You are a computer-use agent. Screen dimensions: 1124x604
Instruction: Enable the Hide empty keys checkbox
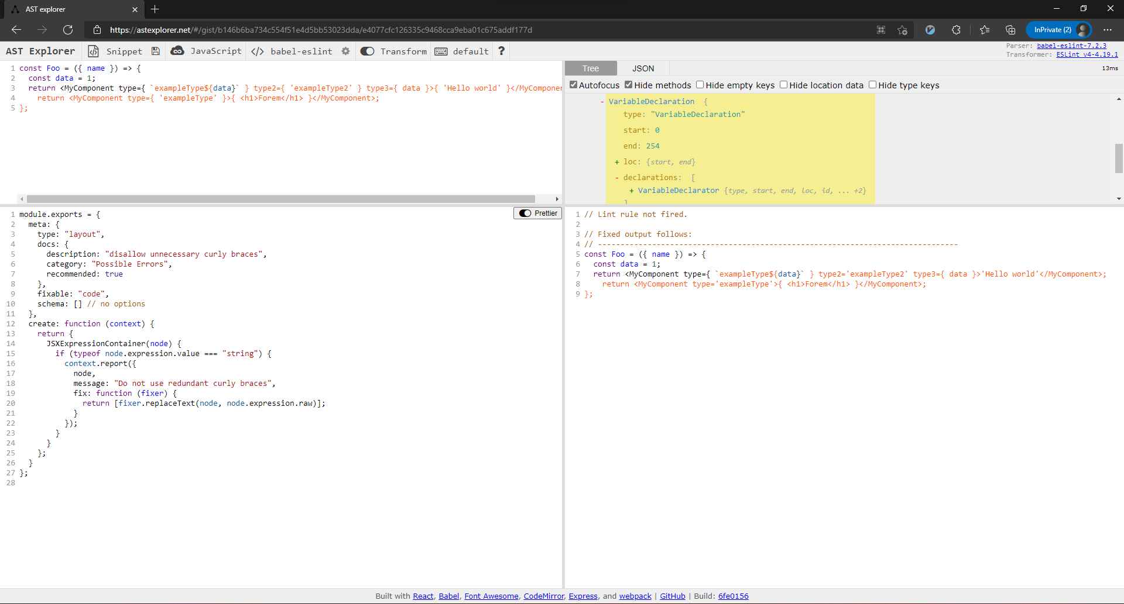(x=700, y=85)
